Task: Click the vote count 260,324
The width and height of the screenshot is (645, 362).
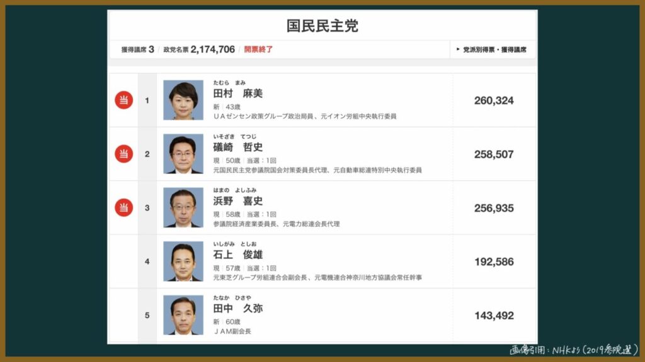Action: pos(494,101)
